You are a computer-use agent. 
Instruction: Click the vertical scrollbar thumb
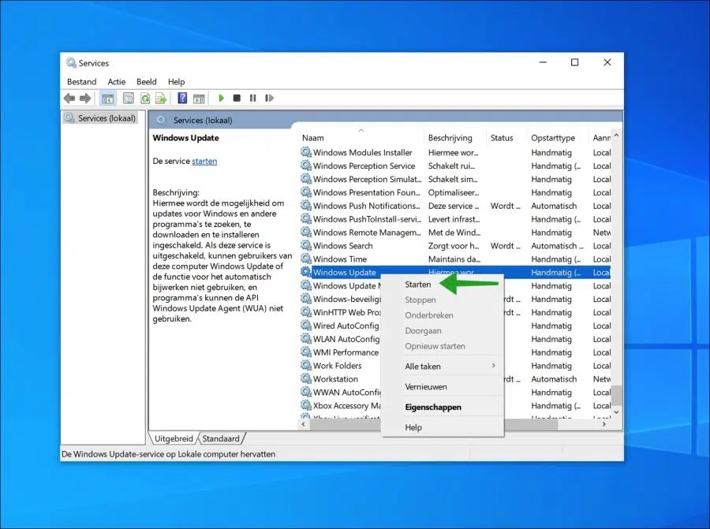[x=616, y=396]
